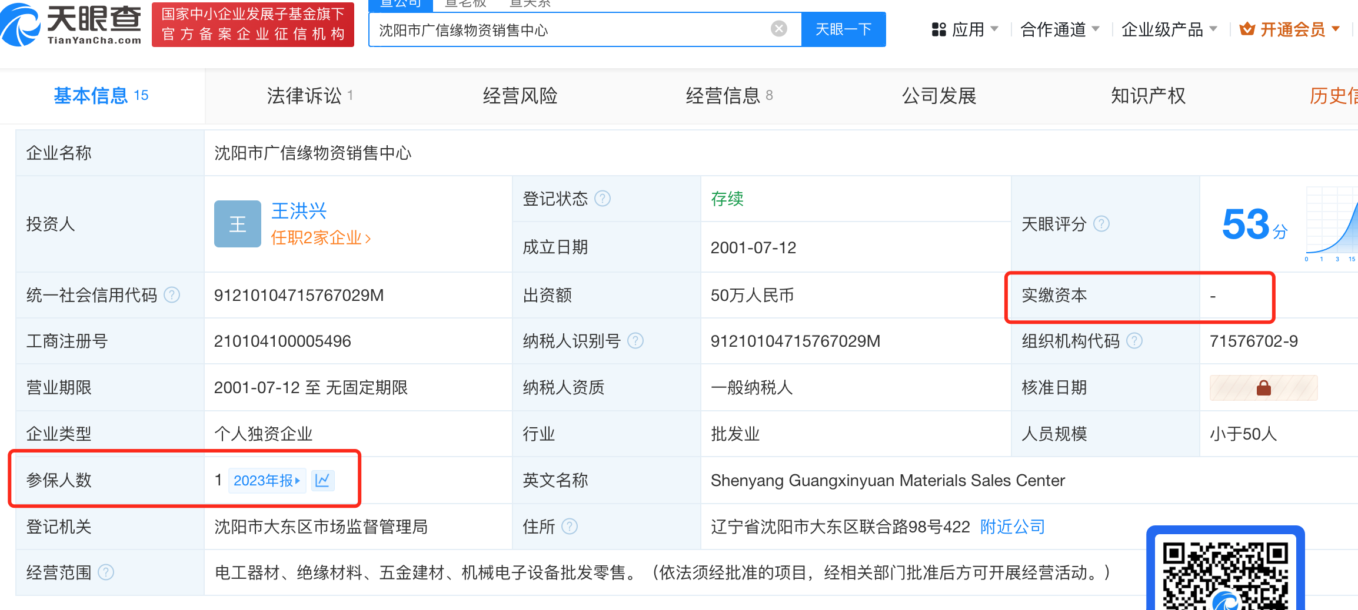
Task: Open the 参保人数 trend chart icon
Action: click(x=322, y=481)
